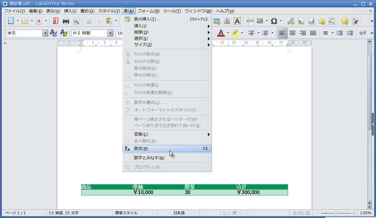Screen dimensions: 376x218
Task: Choose 数字とみなす(N) menu entry
Action: [167, 158]
